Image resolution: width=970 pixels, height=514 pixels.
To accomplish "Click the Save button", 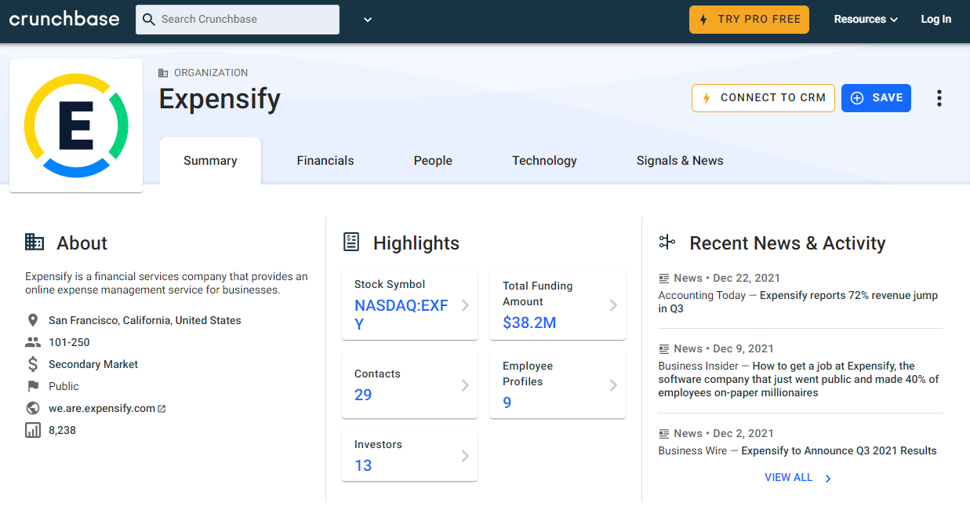I will [x=876, y=98].
